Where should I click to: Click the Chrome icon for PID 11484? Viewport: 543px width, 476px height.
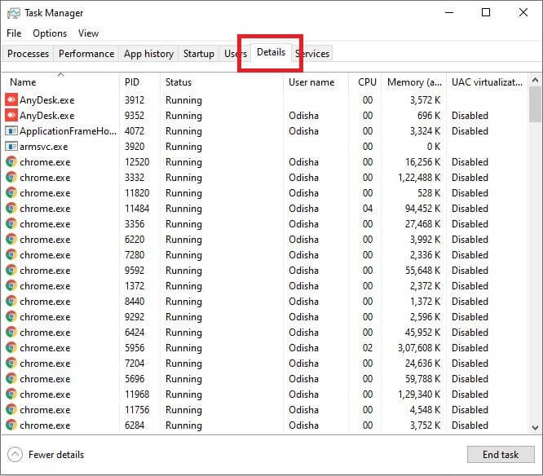point(11,209)
